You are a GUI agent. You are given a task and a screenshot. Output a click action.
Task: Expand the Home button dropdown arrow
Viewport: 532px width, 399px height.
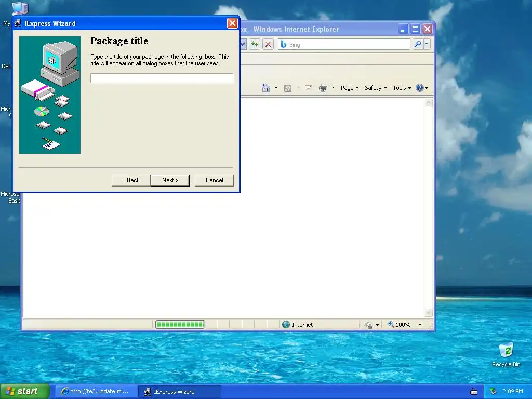276,88
